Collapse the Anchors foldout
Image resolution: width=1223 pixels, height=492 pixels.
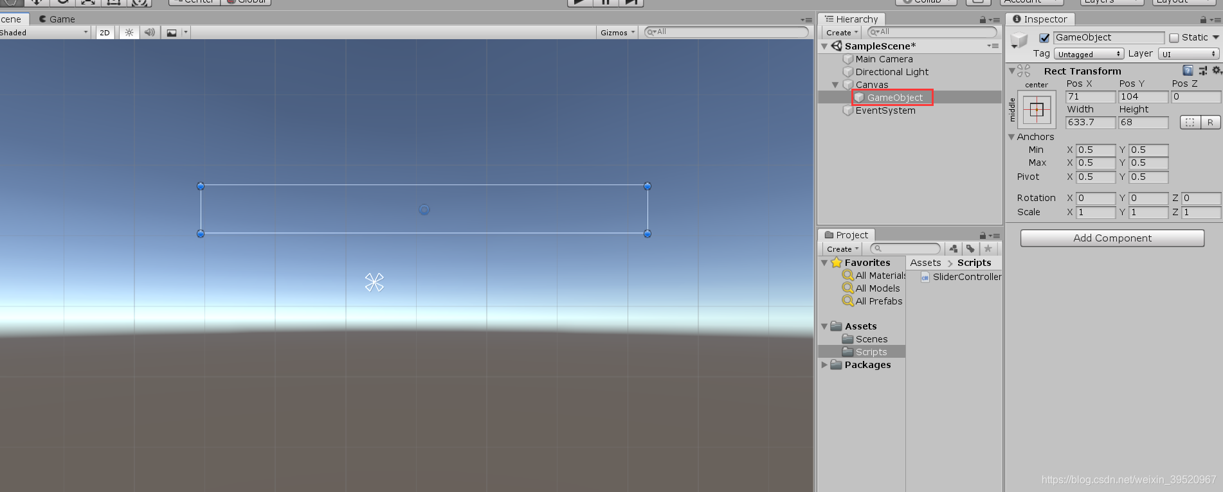(1011, 137)
